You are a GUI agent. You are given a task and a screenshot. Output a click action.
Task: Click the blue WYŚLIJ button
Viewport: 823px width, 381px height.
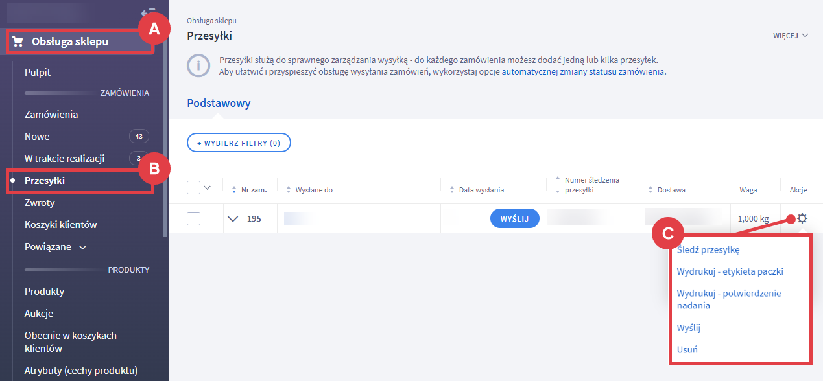[x=515, y=219]
